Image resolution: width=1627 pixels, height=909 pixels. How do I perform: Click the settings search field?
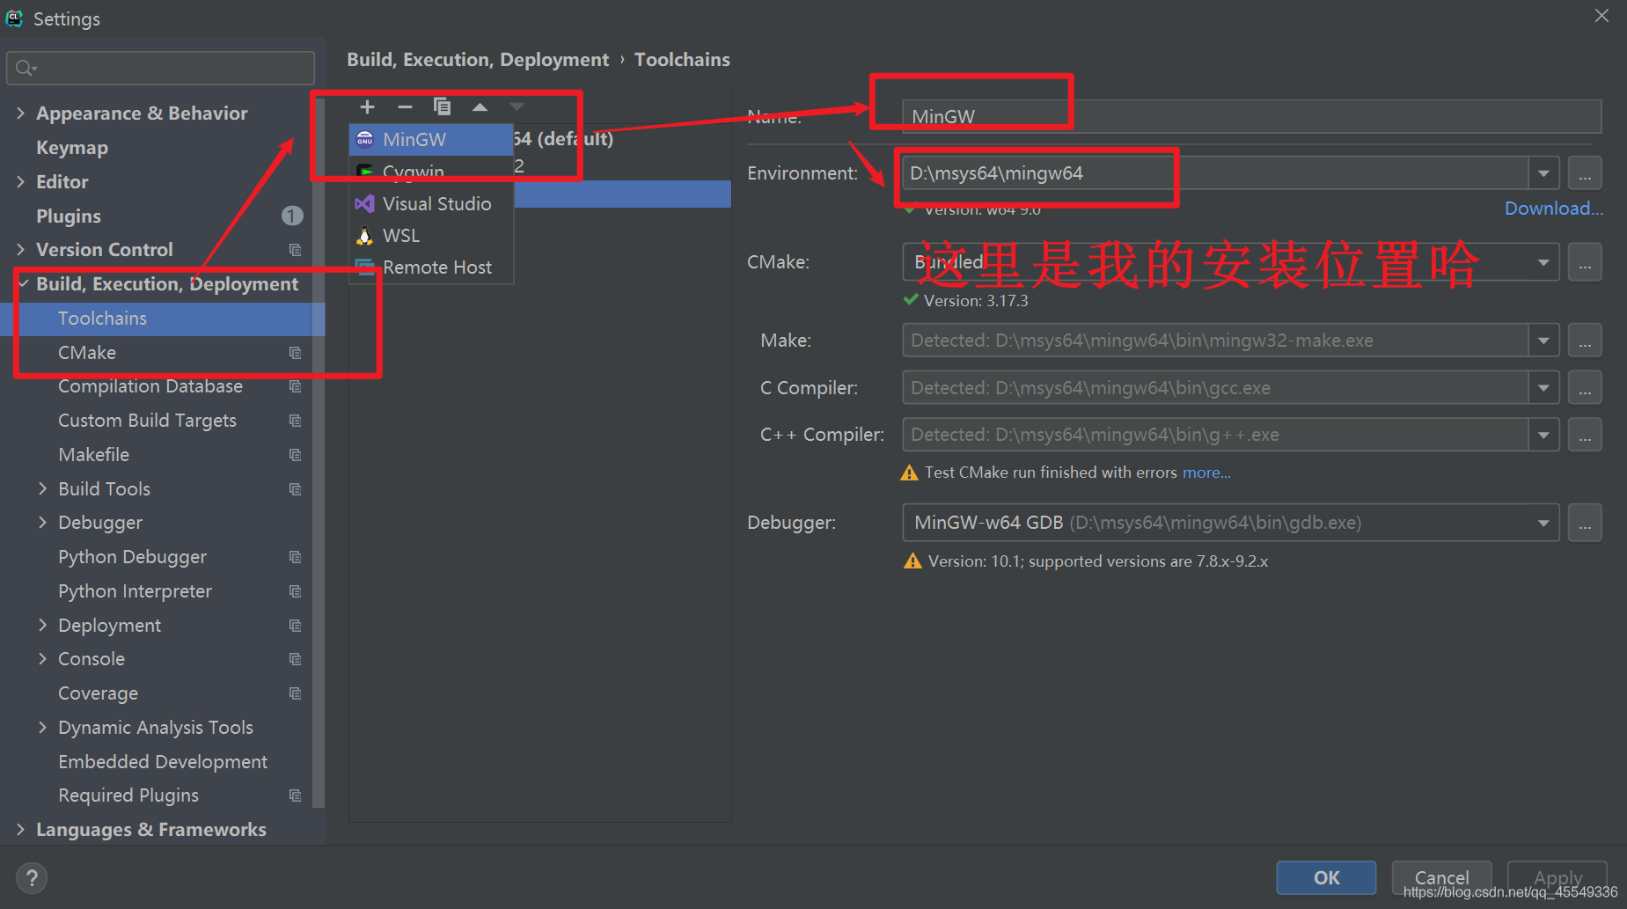click(160, 68)
